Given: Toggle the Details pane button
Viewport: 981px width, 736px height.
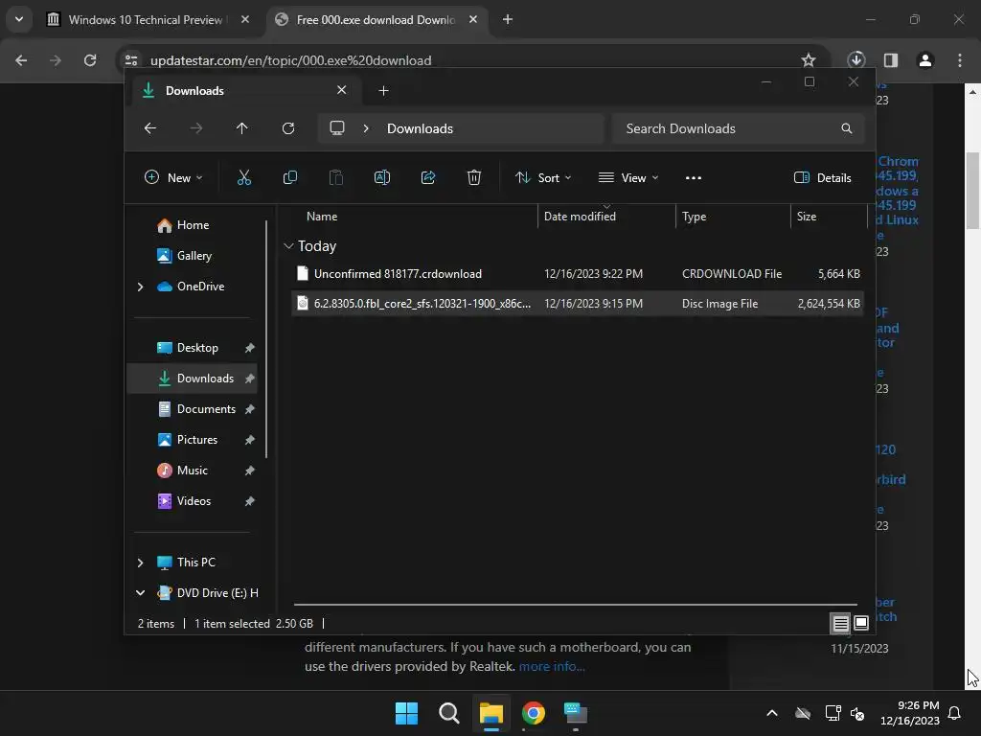Looking at the screenshot, I should (x=822, y=177).
